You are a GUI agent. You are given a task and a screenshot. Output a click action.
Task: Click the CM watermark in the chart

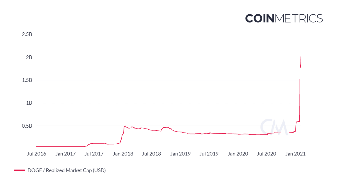[274, 127]
